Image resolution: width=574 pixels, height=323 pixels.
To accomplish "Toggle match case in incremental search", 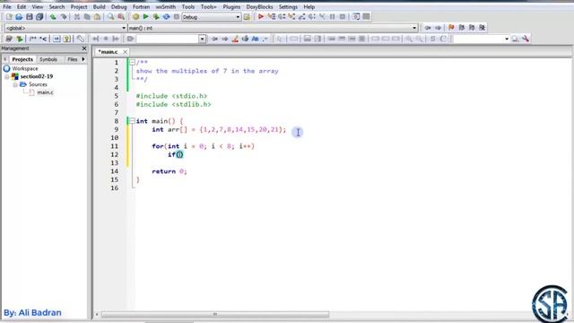I will click(x=255, y=39).
